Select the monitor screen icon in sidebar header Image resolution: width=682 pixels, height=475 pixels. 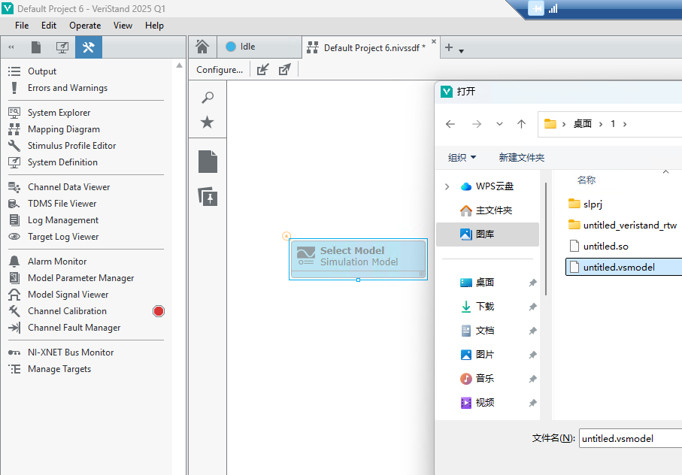point(62,47)
